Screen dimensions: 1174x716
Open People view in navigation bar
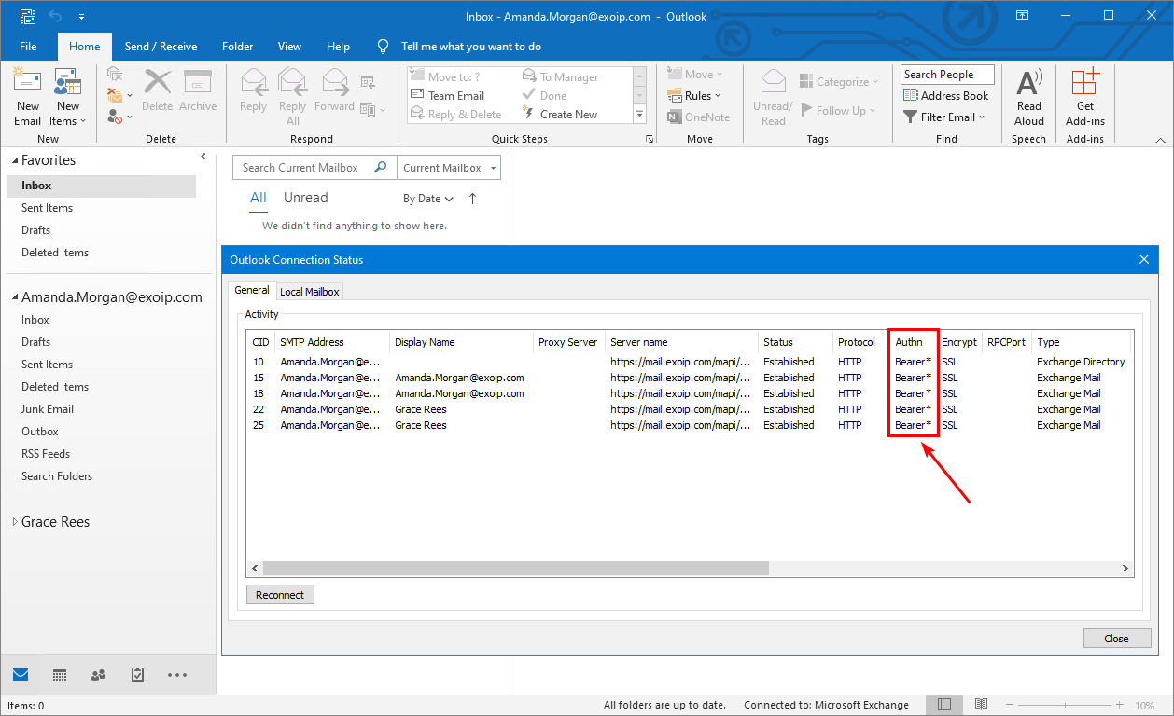[98, 675]
